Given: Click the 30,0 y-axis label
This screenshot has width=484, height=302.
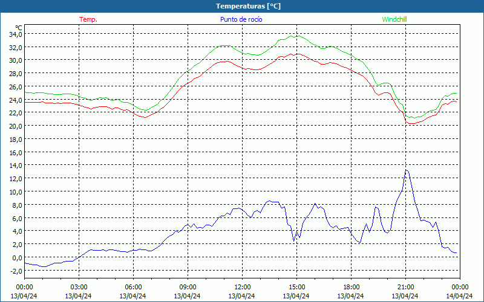Looking at the screenshot, I should 15,60.
